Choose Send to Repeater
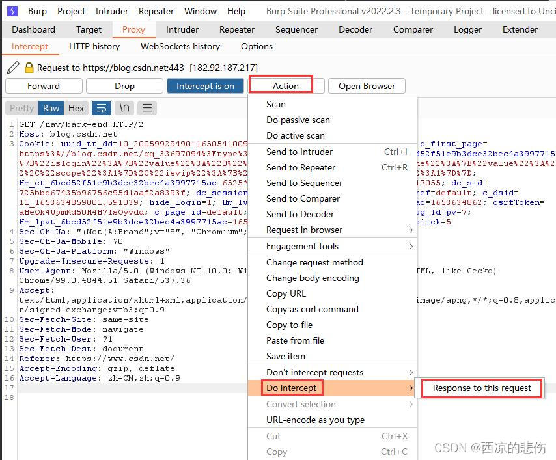This screenshot has width=556, height=460. click(332, 167)
